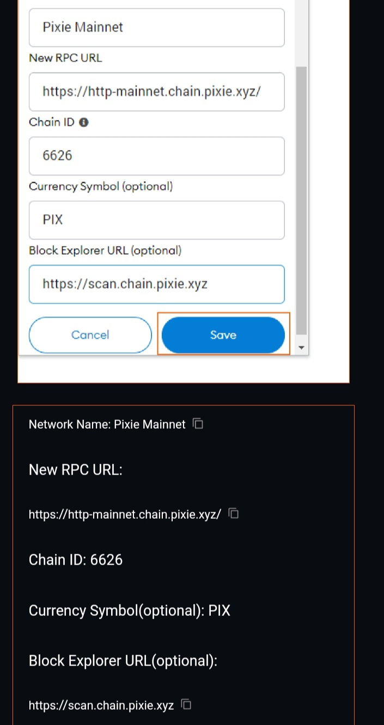The width and height of the screenshot is (384, 725).
Task: Select the 'Chain ID: 6626' text line
Action: pyautogui.click(x=76, y=560)
